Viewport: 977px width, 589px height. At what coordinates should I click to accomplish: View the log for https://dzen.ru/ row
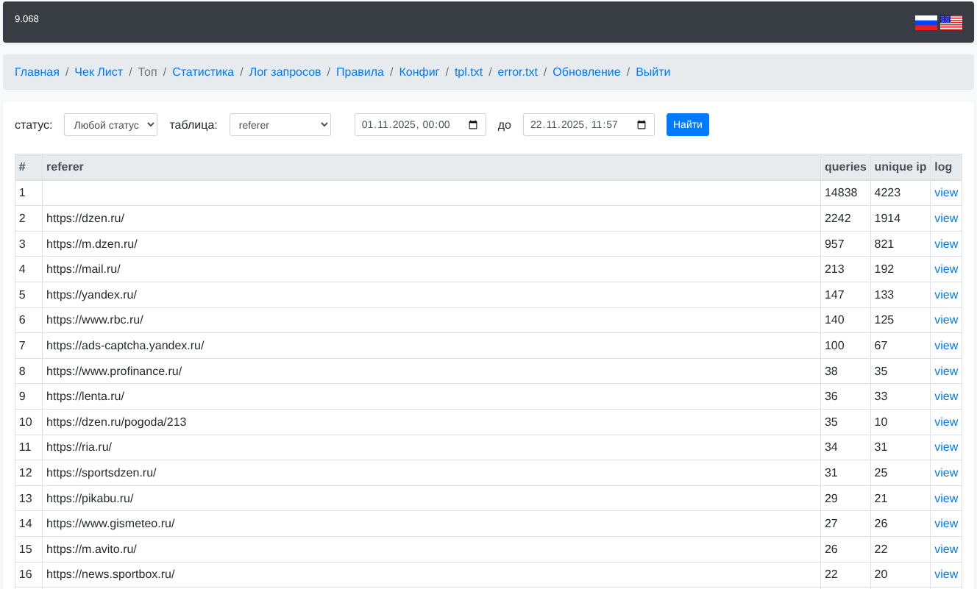[945, 218]
